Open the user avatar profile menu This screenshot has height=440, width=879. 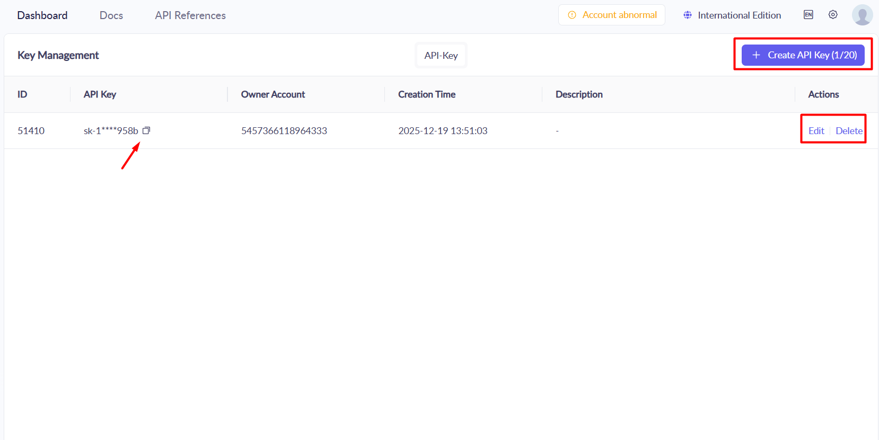click(x=862, y=15)
